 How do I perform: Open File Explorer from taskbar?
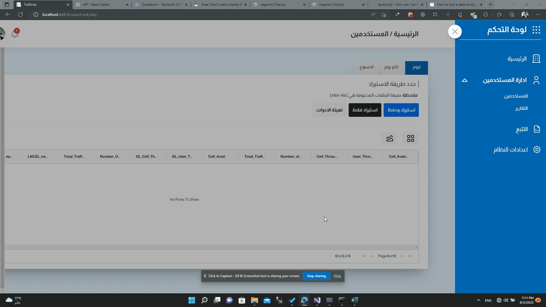[254, 300]
